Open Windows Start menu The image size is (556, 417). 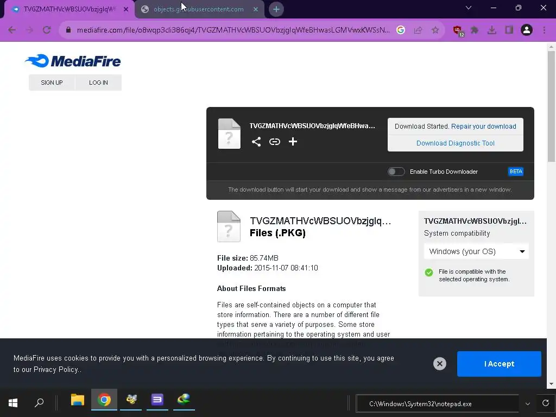(13, 402)
